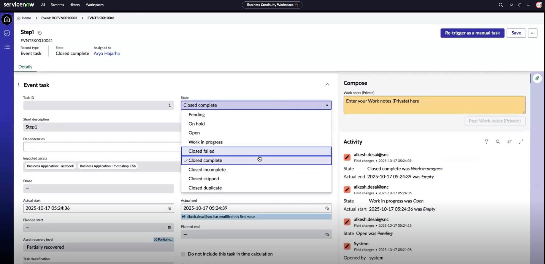Select Closed duplicate state option
Image resolution: width=545 pixels, height=264 pixels.
coord(256,188)
